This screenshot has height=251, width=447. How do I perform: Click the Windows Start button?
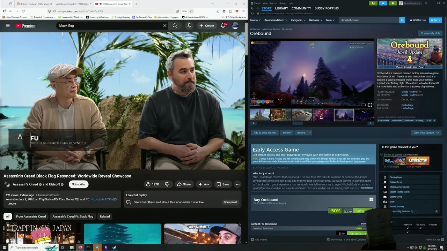[4, 248]
